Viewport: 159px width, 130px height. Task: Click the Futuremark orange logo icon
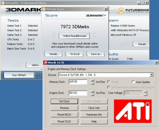pos(121,11)
